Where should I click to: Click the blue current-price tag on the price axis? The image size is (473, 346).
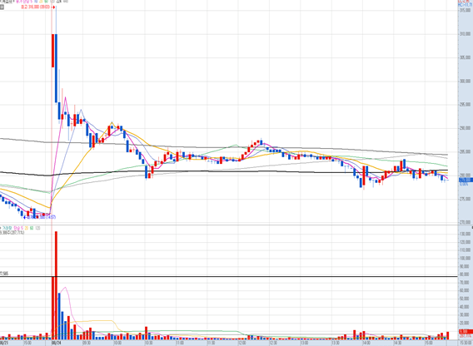466,180
